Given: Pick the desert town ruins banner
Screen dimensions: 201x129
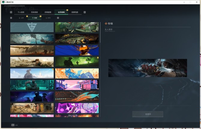Looking at the screenshot, I should click(x=32, y=108).
